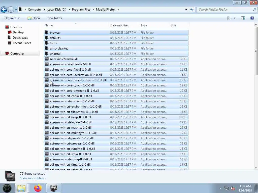Select api-ms-win-crt-multibyte-l1-1-0.dll file name

click(74, 133)
